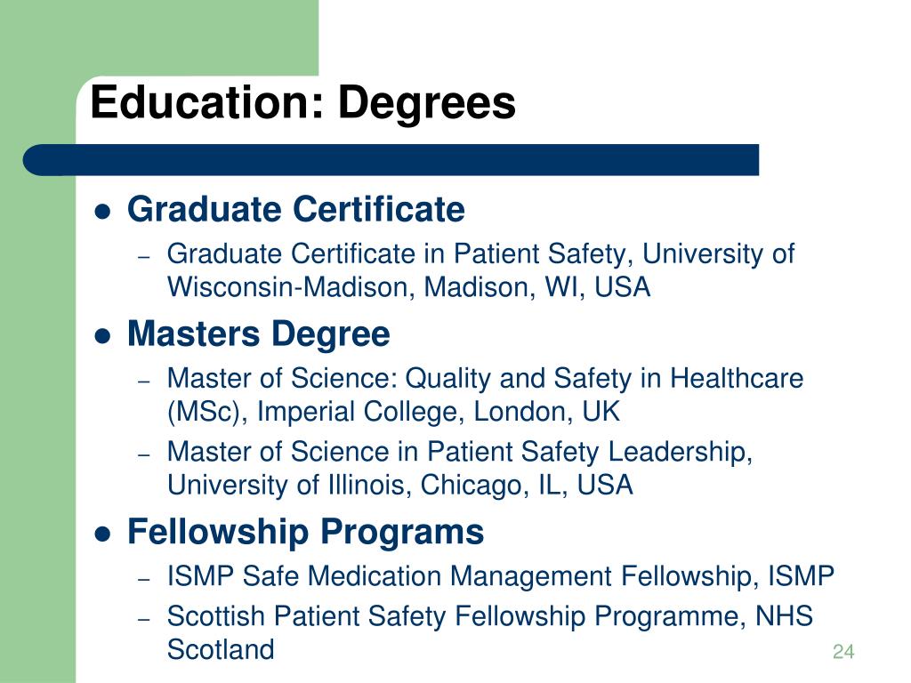The width and height of the screenshot is (911, 683).
Task: Select the "Fellowship Programs" heading
Action: pos(306,532)
